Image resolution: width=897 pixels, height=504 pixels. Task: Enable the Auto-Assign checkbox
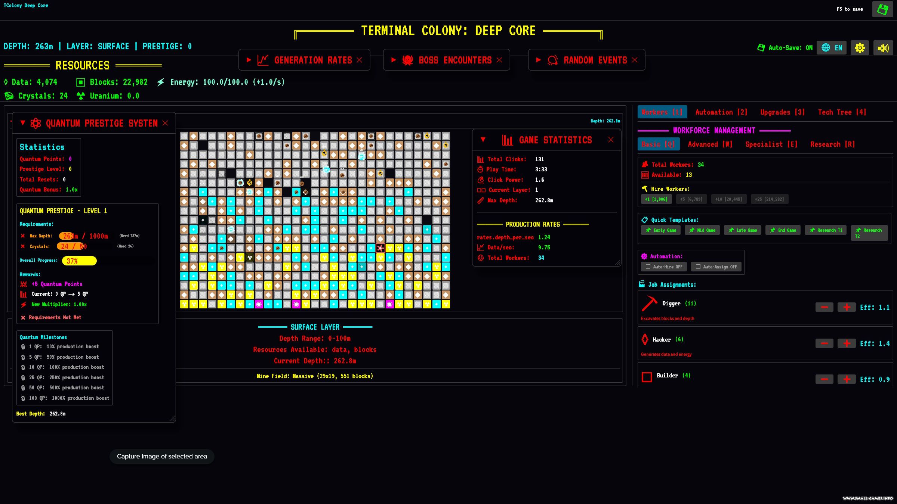click(x=698, y=267)
